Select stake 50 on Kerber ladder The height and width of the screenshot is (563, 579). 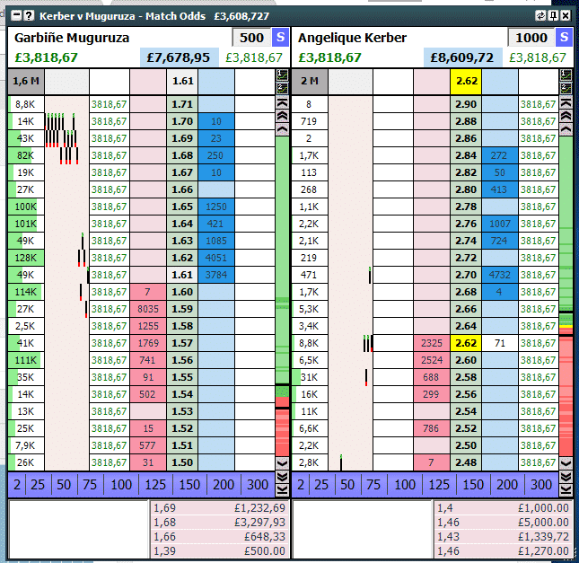[347, 484]
